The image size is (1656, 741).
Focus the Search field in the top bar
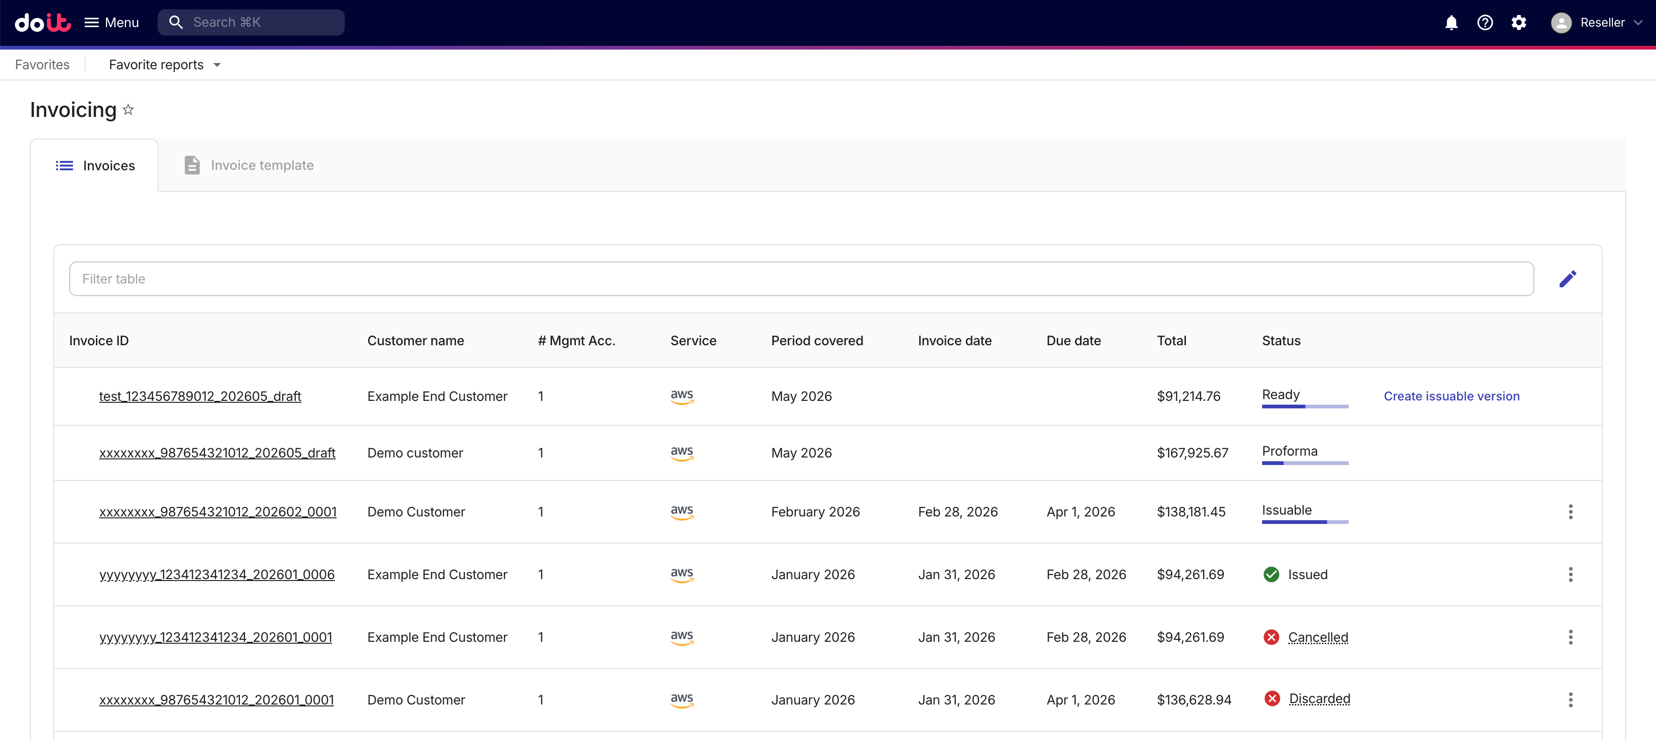click(251, 22)
